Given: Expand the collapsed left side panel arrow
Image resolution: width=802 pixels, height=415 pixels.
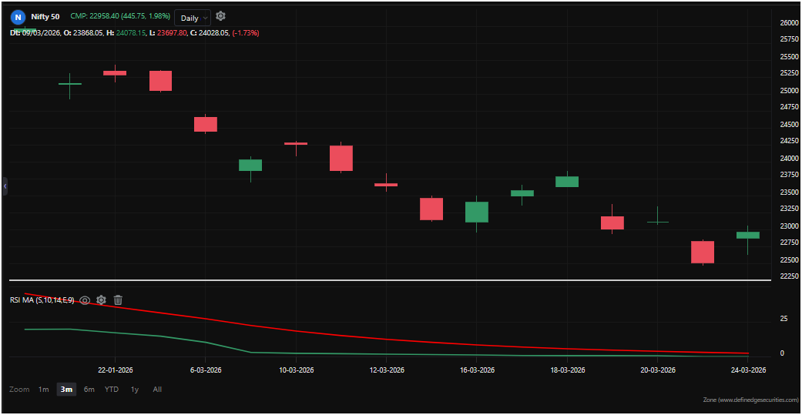Looking at the screenshot, I should (5, 186).
